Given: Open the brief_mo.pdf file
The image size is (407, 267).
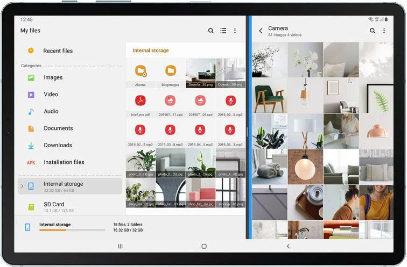Looking at the screenshot, I should tap(141, 101).
